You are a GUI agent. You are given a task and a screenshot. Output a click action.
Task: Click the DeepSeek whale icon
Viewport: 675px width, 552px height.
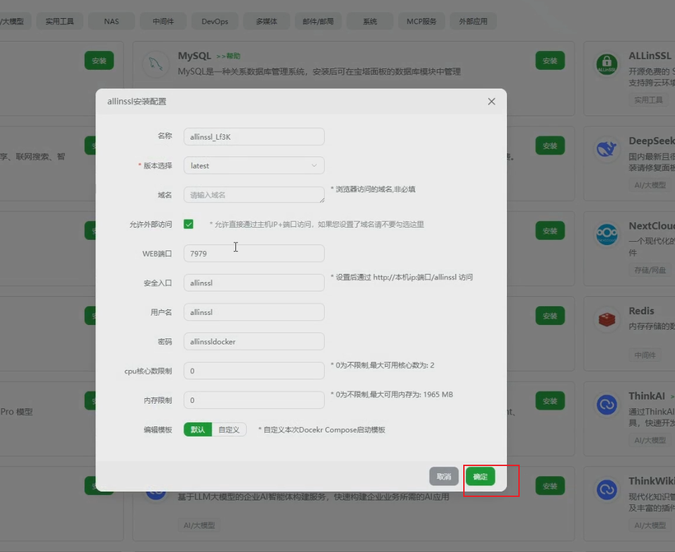(606, 148)
